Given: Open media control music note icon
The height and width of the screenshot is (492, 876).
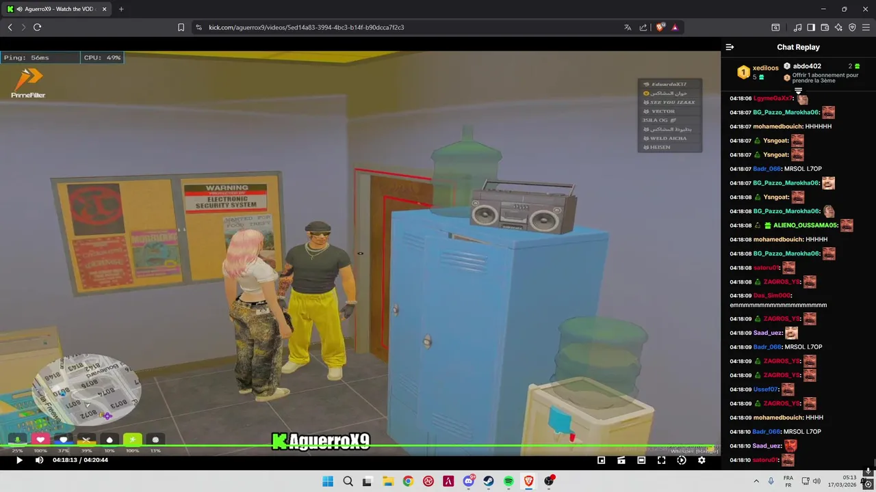Looking at the screenshot, I should (x=797, y=27).
